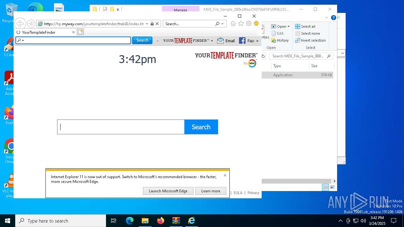Open the Privacy link

253,193
